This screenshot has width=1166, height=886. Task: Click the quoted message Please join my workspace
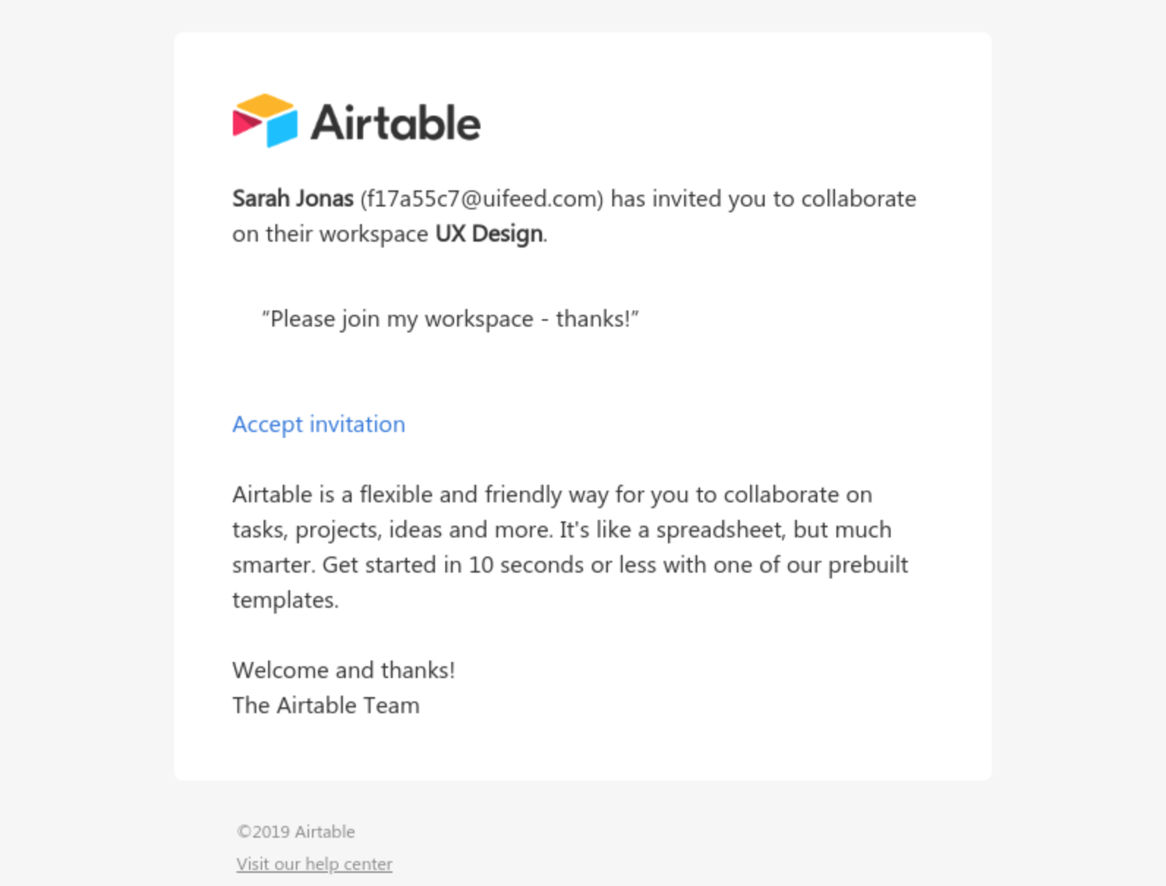tap(450, 319)
